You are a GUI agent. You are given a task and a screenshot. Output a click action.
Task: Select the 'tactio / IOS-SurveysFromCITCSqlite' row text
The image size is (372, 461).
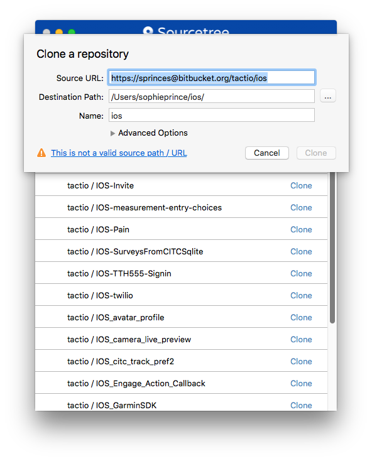(x=135, y=252)
